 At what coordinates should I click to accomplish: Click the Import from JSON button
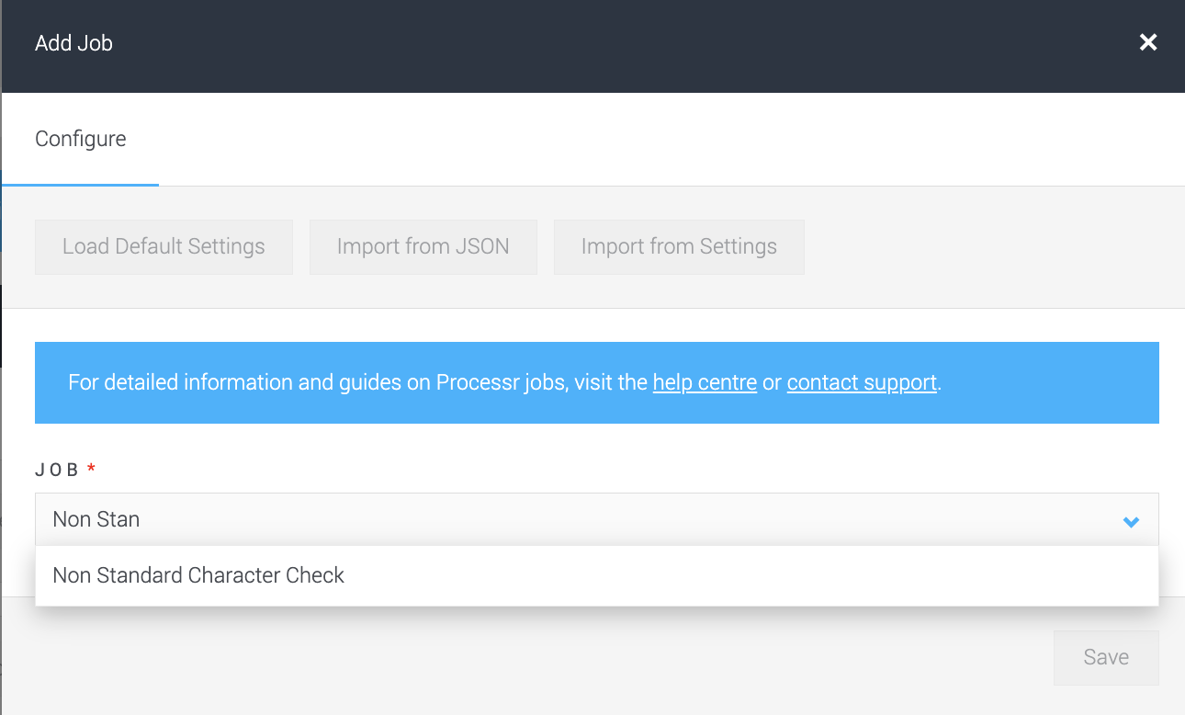tap(423, 246)
